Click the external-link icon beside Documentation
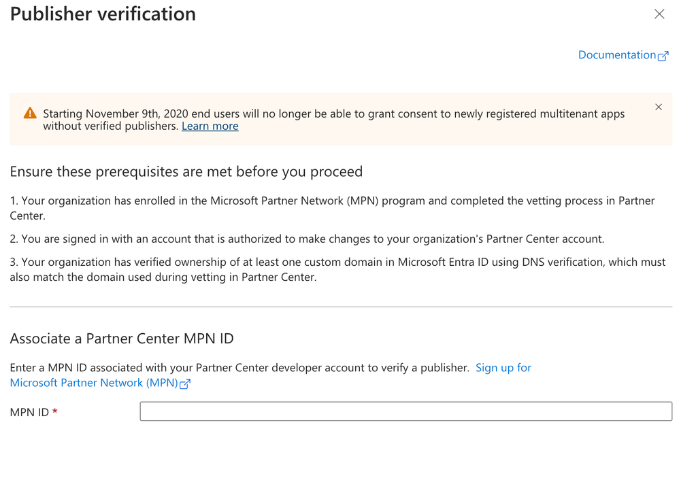Viewport: 679px width, 478px height. click(x=663, y=56)
